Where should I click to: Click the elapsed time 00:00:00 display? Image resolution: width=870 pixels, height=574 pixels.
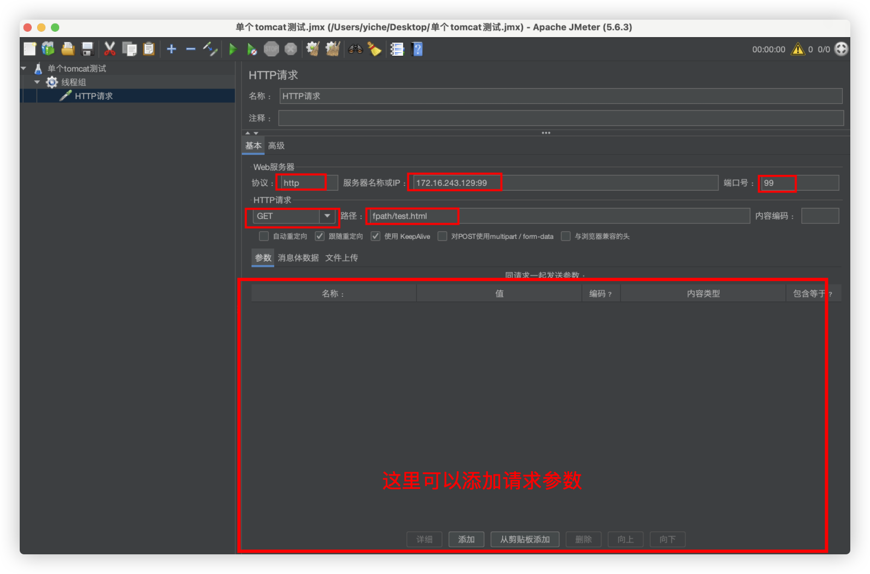coord(769,49)
